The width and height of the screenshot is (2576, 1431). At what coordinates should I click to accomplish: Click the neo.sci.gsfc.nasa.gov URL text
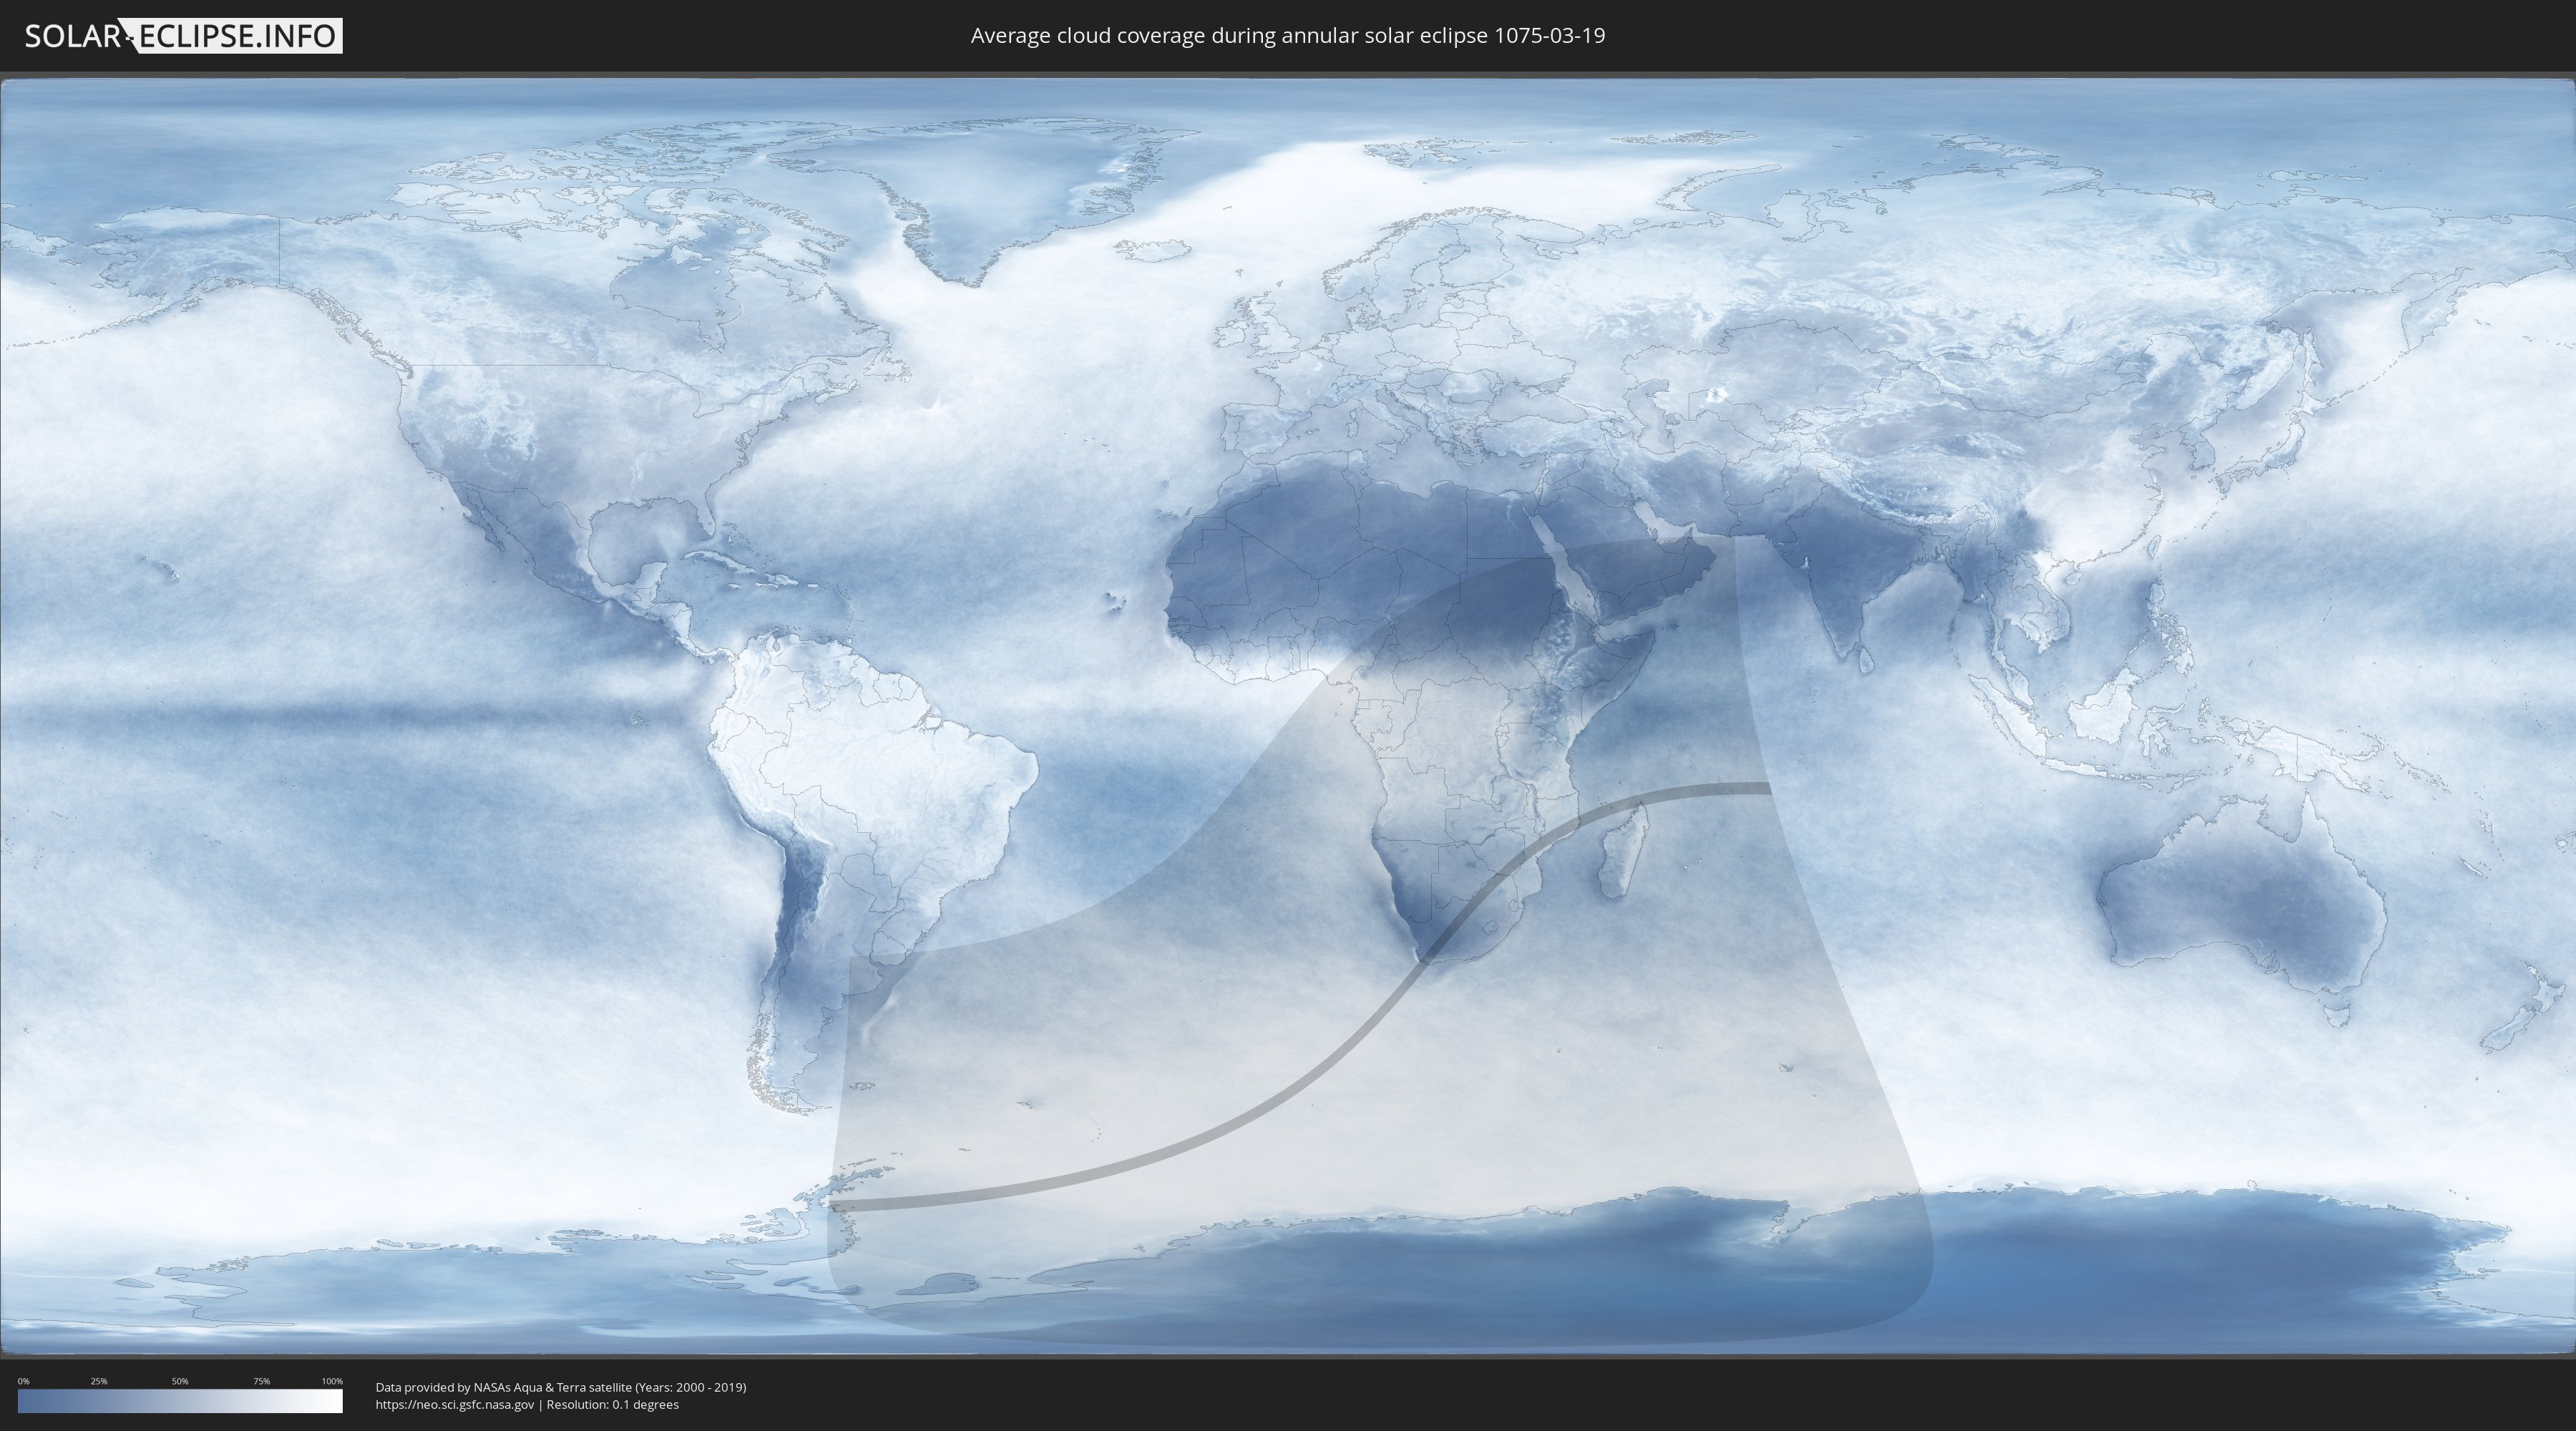click(x=455, y=1404)
